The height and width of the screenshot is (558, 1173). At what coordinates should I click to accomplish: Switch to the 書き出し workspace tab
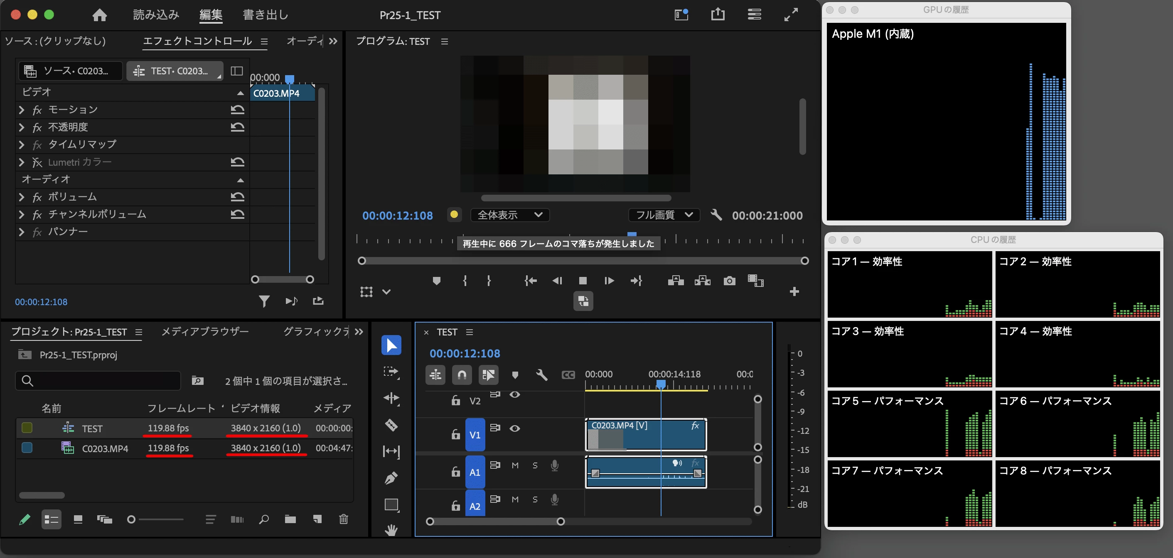266,15
